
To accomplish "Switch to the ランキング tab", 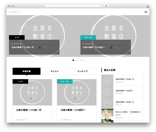I will coord(82,71).
